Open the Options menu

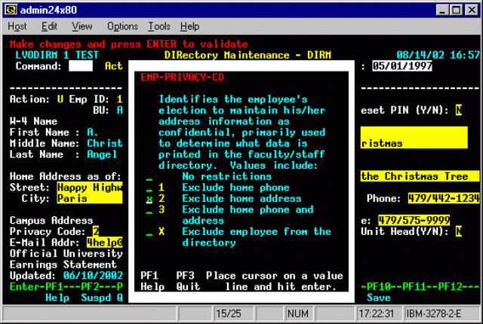pos(122,26)
